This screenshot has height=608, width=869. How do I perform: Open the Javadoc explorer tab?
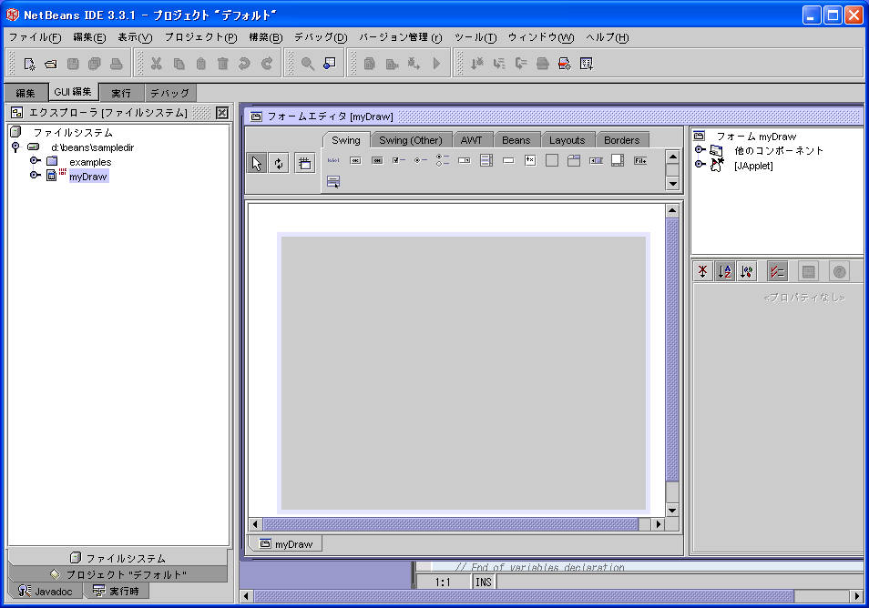[46, 591]
